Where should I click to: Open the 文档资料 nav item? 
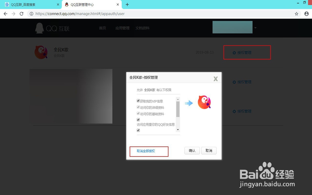[x=143, y=28]
